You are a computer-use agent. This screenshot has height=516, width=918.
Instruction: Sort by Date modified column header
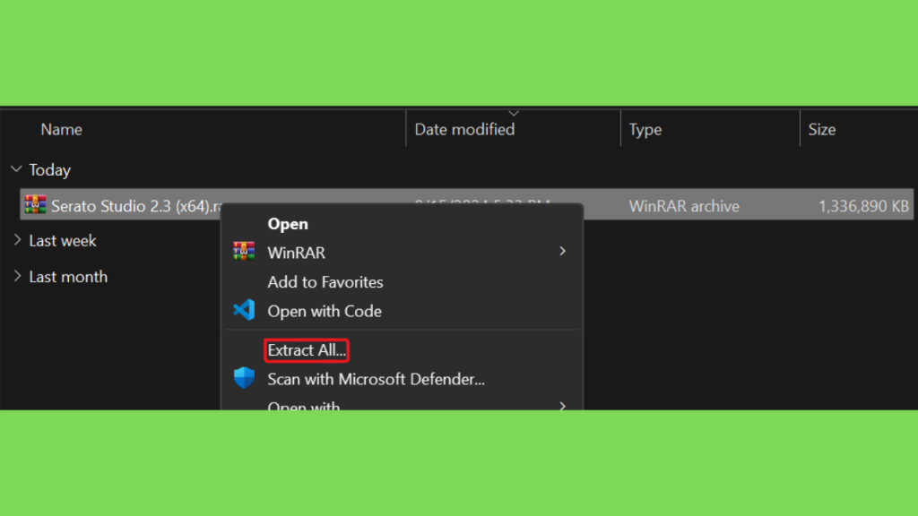(x=464, y=129)
